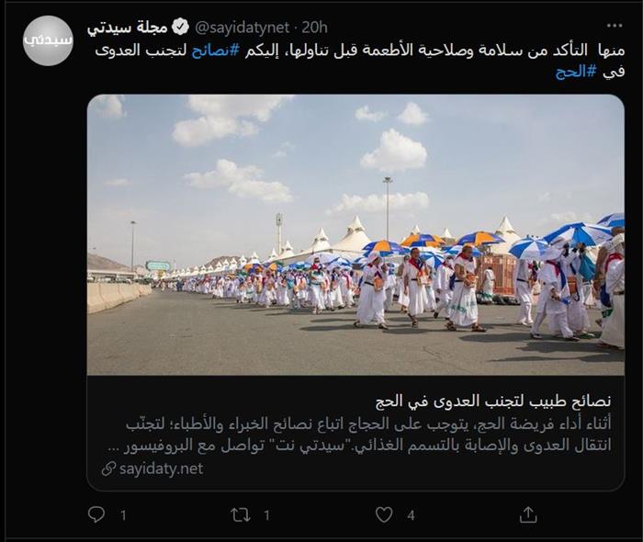Click the مجلة سيدتي display name

(x=128, y=28)
